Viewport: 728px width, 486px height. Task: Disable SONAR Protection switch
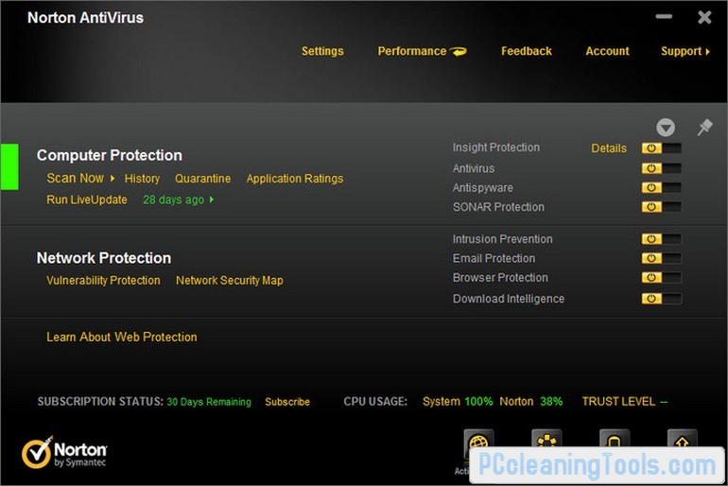(662, 206)
